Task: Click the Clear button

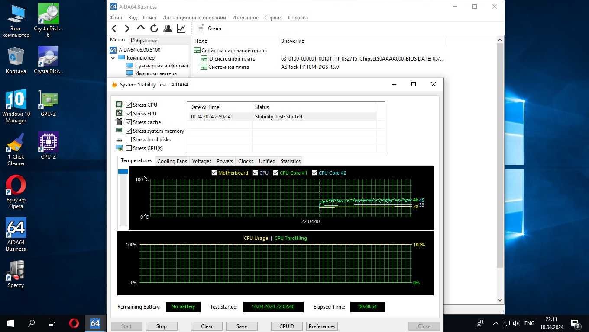Action: (207, 326)
